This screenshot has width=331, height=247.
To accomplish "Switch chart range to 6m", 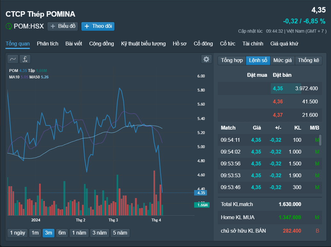I will point(62,233).
